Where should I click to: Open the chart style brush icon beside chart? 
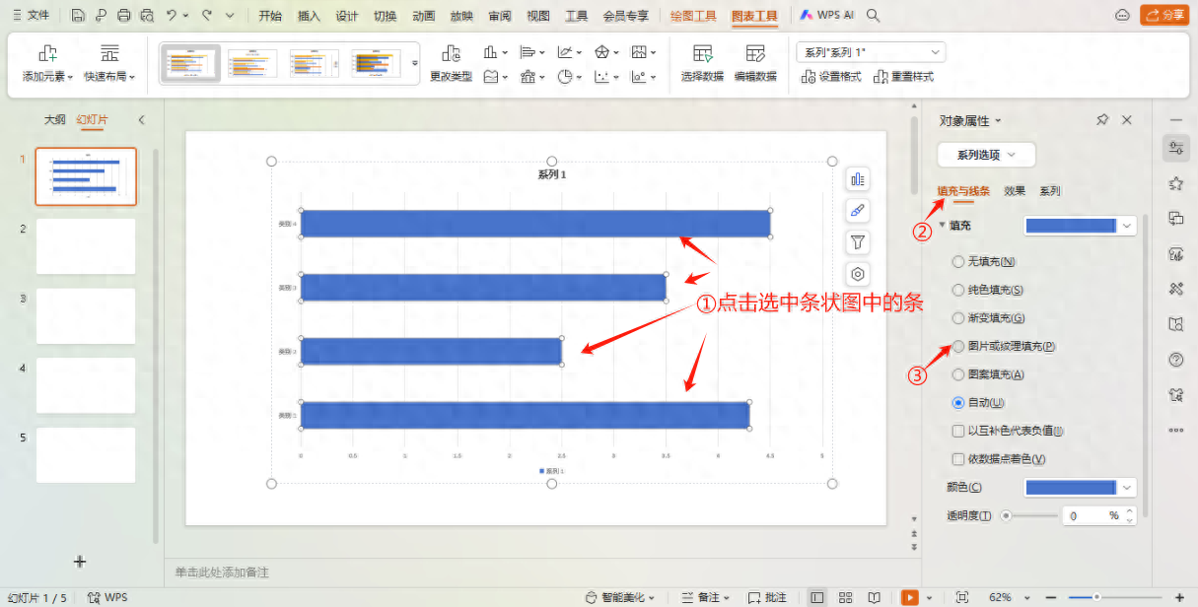pyautogui.click(x=857, y=210)
